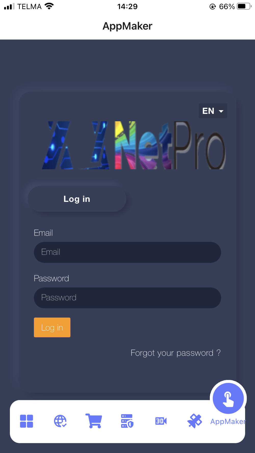Select the server shield hosting icon
This screenshot has height=453, width=255.
[x=127, y=421]
